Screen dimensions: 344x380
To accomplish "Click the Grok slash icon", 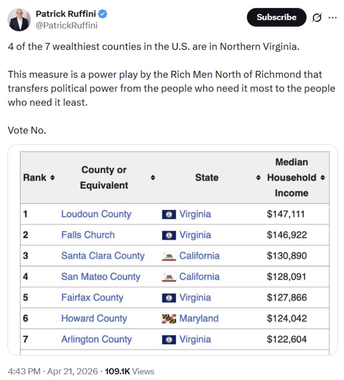I will point(316,17).
